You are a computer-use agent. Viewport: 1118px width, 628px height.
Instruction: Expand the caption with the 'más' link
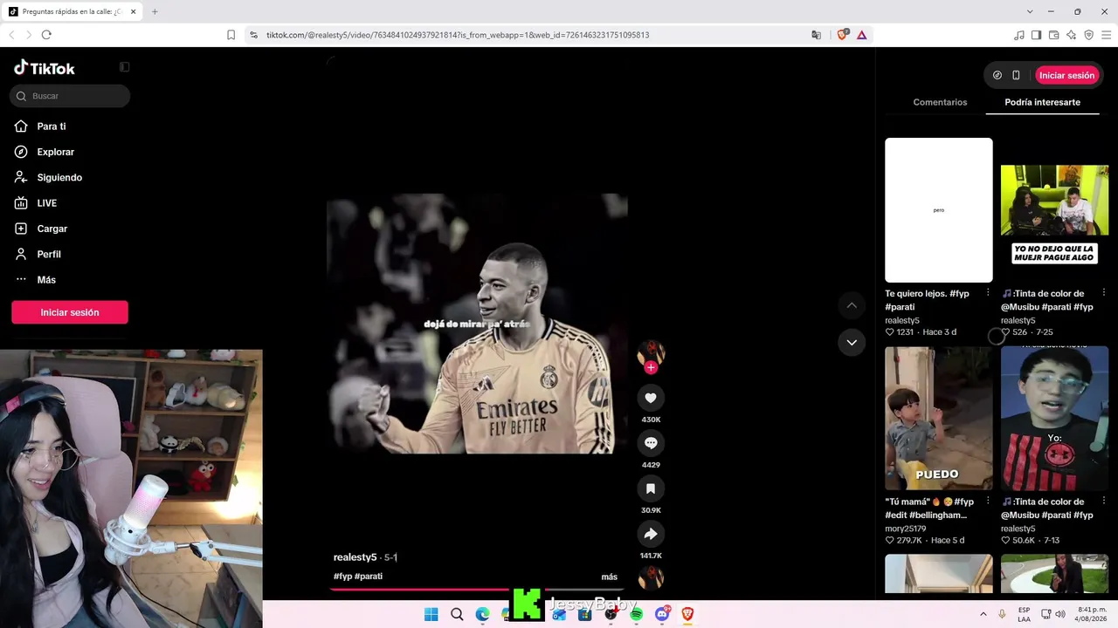coord(610,577)
